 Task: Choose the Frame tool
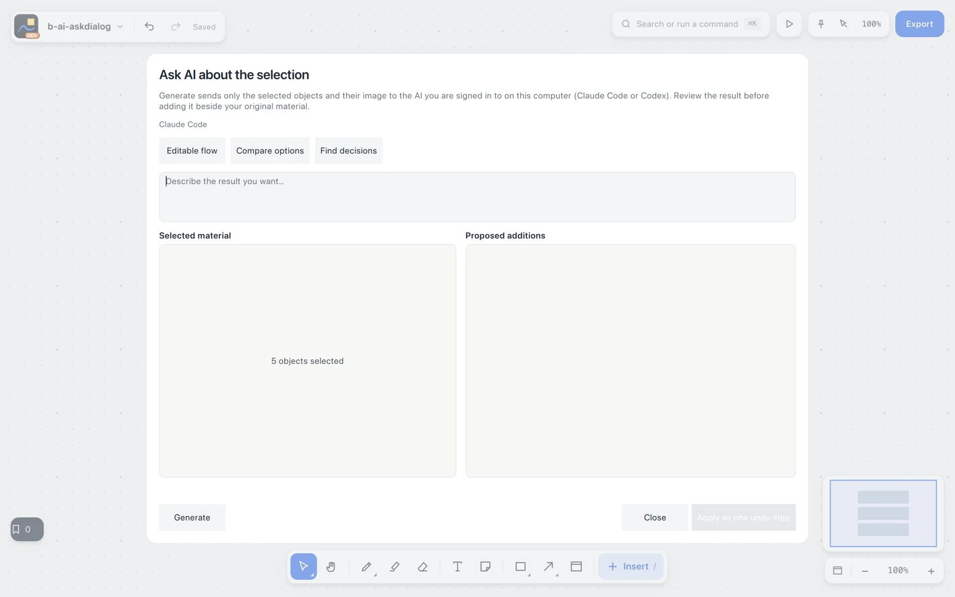tap(576, 566)
